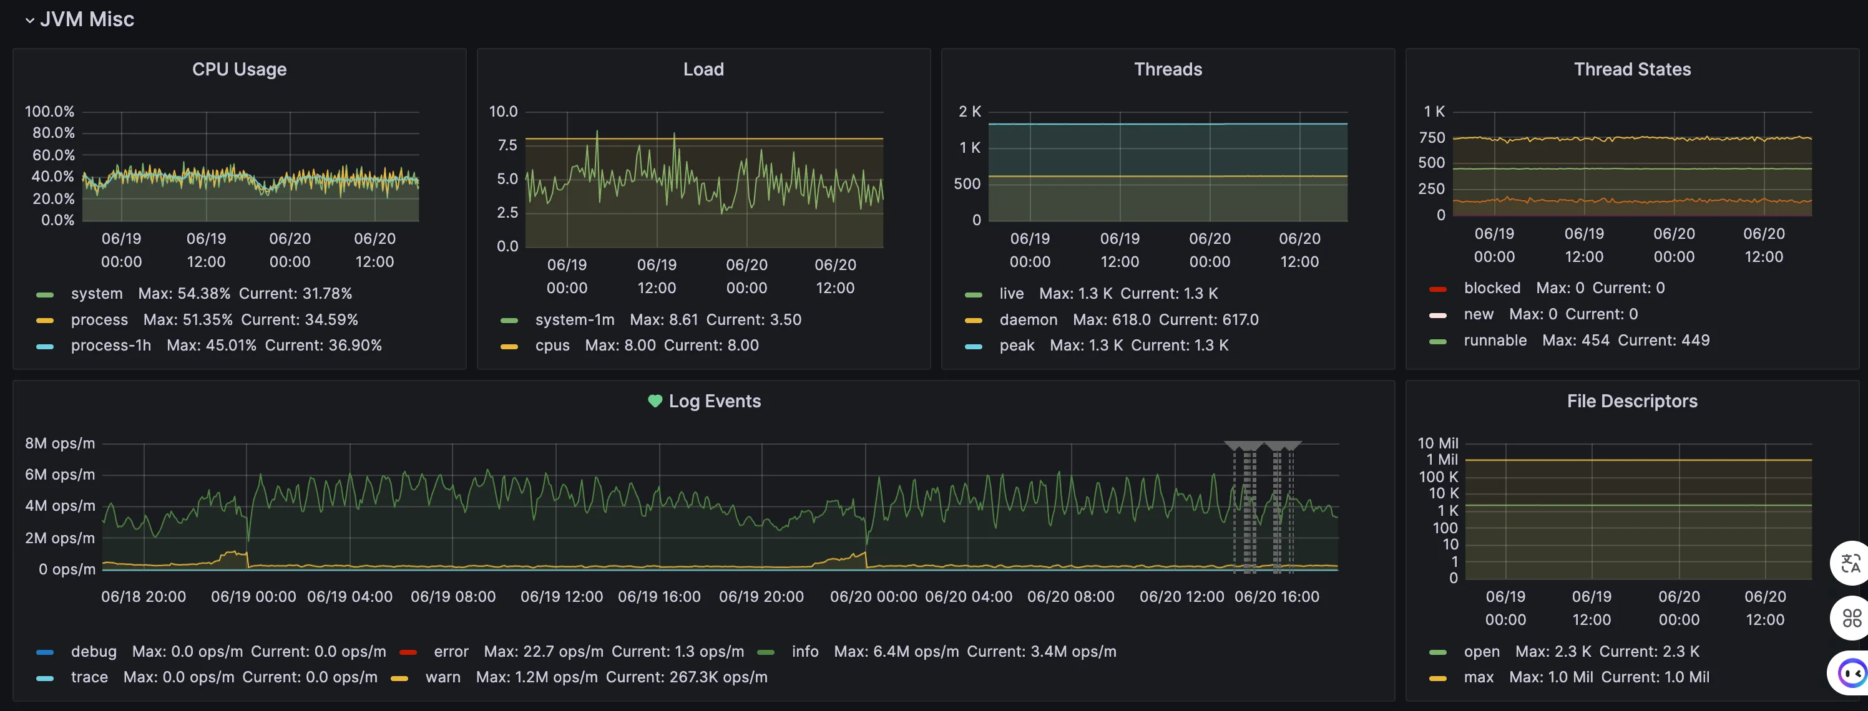This screenshot has width=1868, height=711.
Task: Open the Log Events panel title menu
Action: 714,402
